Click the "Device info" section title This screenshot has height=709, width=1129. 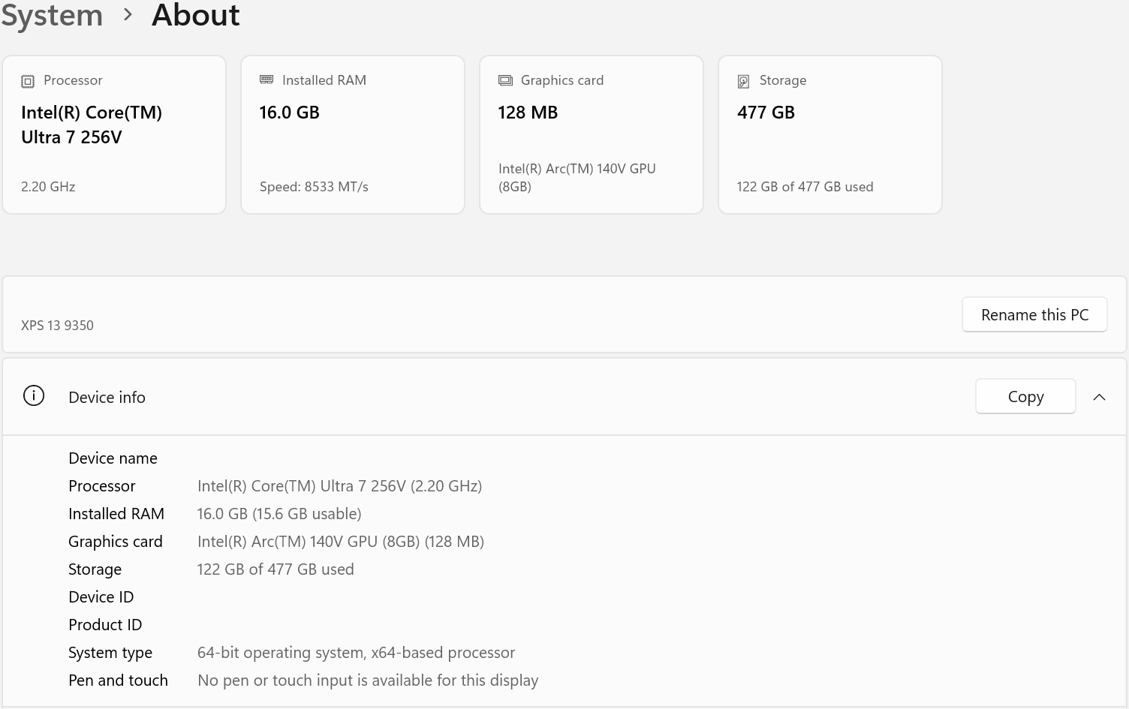(x=107, y=398)
